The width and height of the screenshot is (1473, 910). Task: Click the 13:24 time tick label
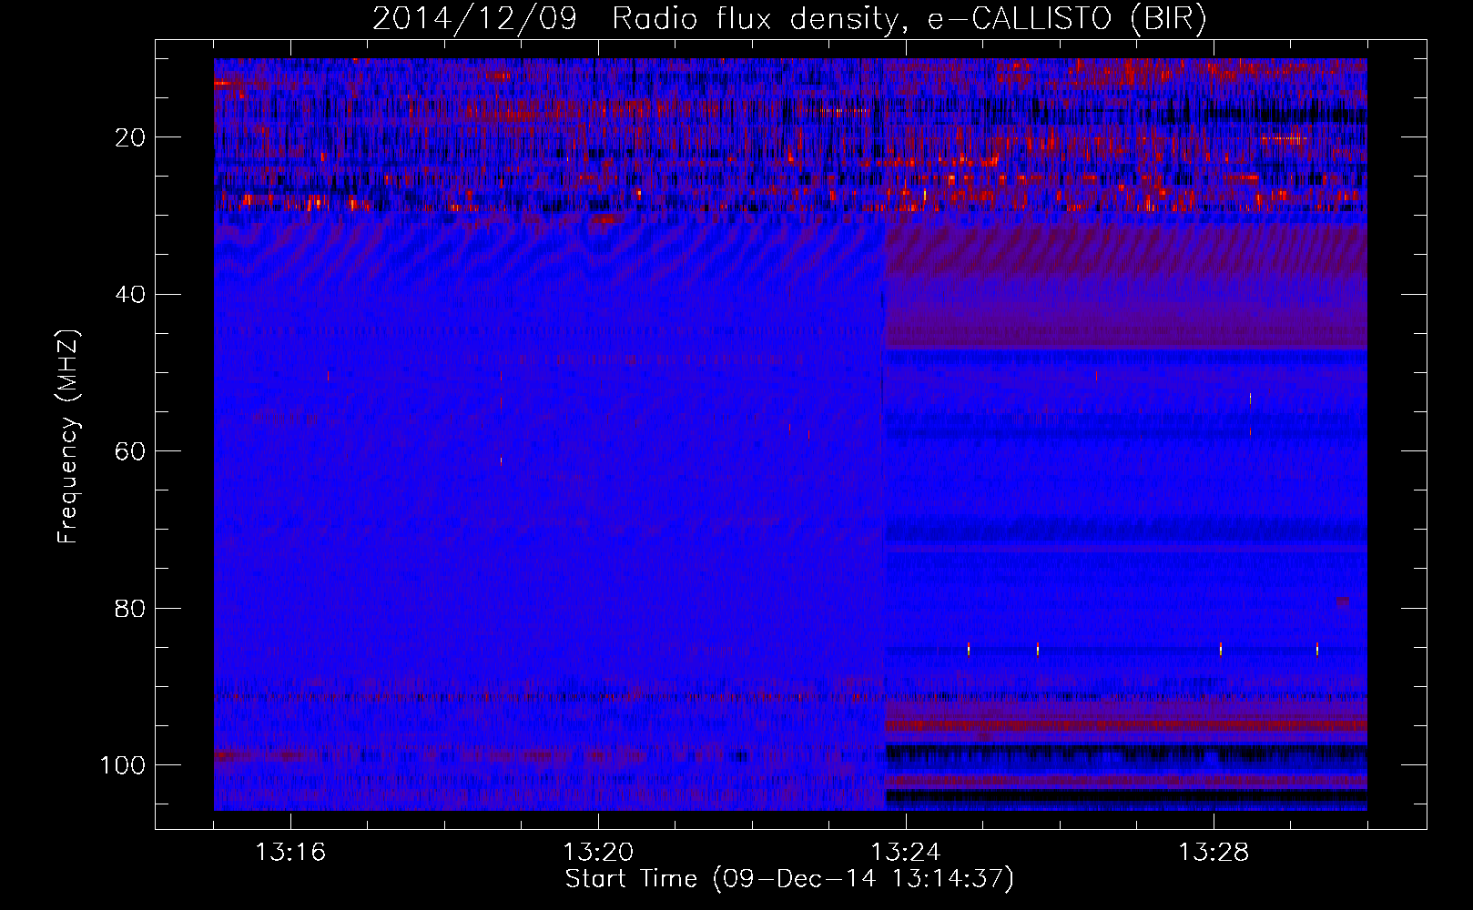906,853
